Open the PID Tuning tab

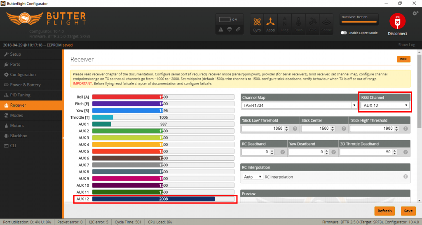[x=21, y=95]
